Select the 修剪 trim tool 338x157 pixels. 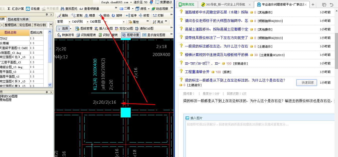point(144,15)
